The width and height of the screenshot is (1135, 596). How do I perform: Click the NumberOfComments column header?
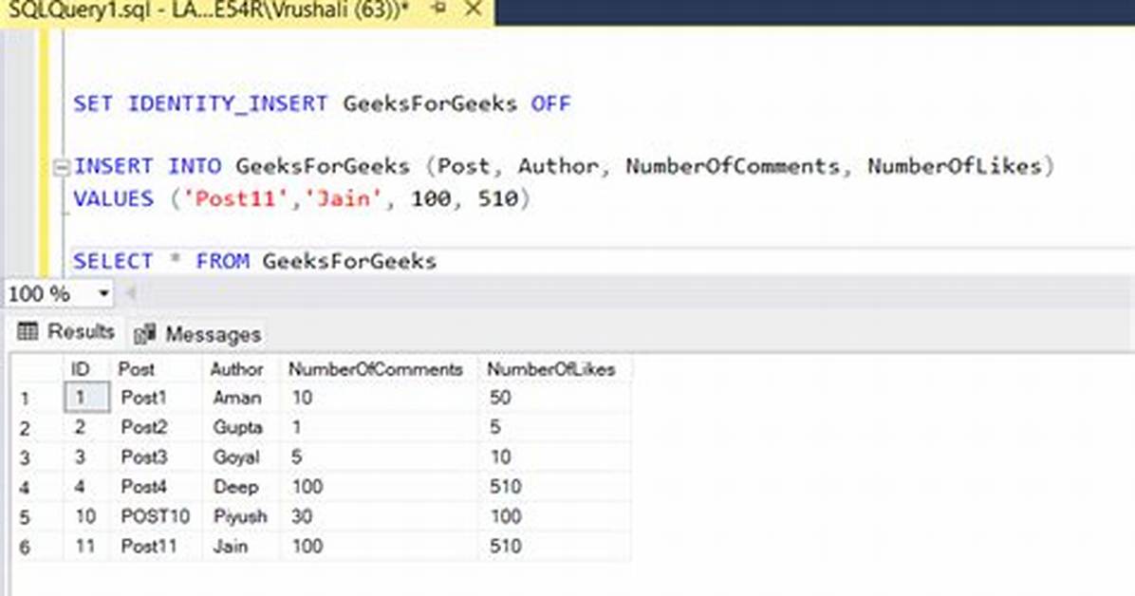[379, 369]
